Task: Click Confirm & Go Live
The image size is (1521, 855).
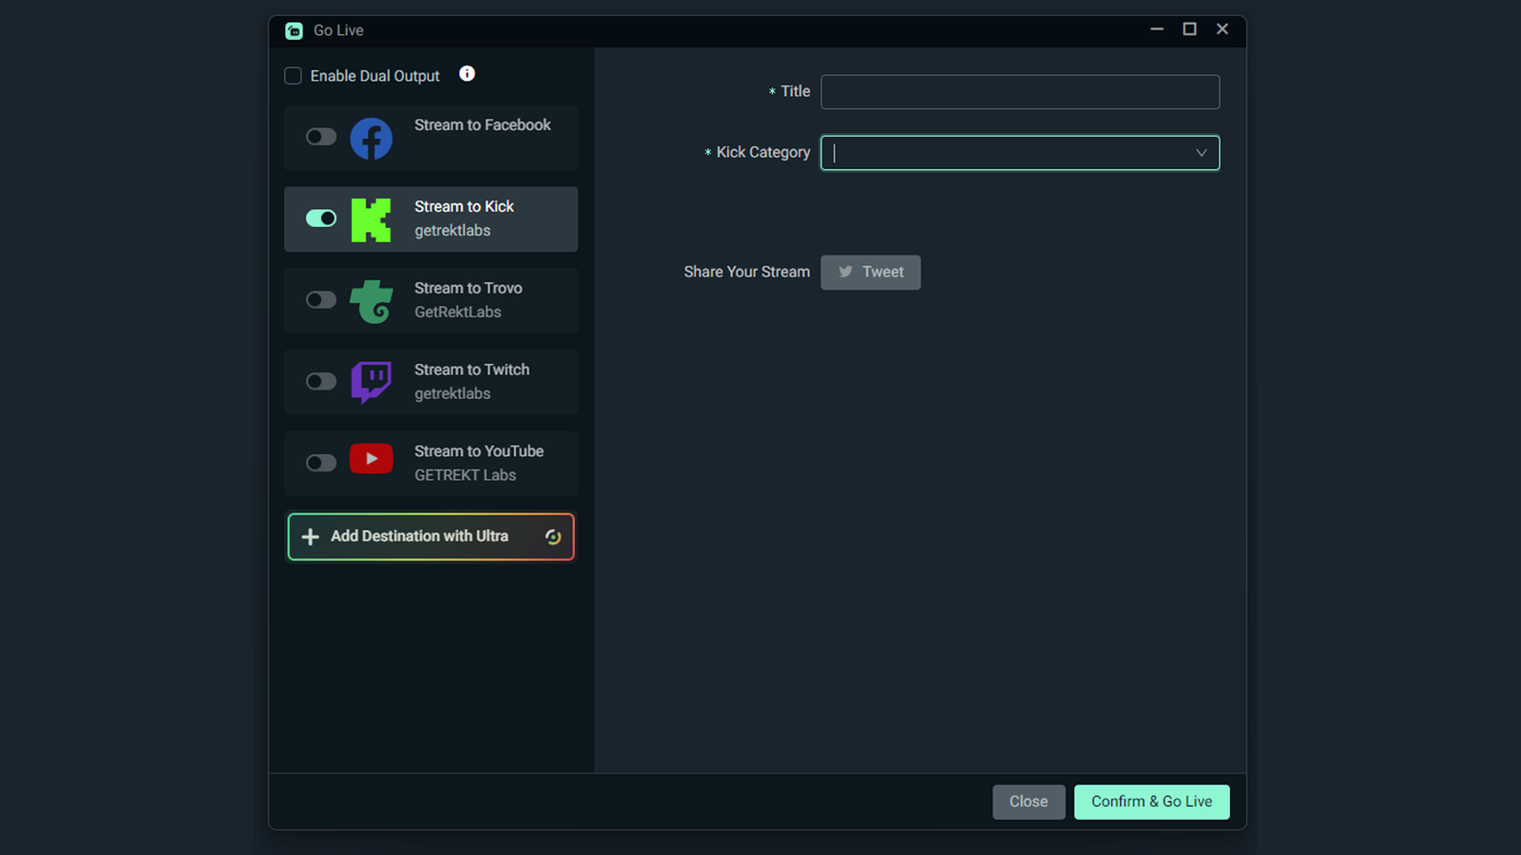Action: (1151, 801)
